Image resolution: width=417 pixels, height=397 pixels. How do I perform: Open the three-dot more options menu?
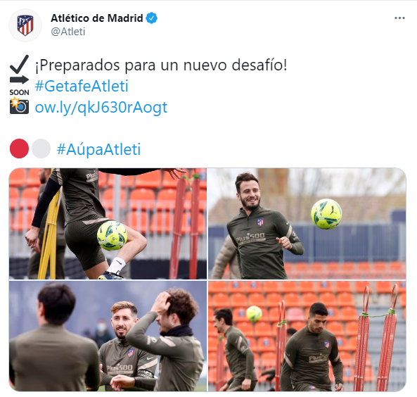399,18
